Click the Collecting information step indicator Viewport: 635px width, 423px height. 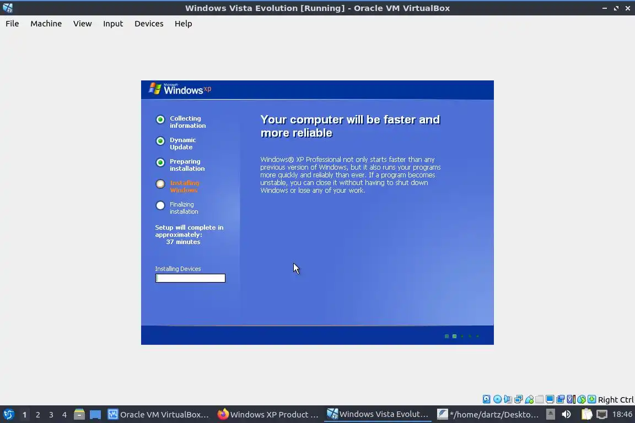click(x=160, y=120)
